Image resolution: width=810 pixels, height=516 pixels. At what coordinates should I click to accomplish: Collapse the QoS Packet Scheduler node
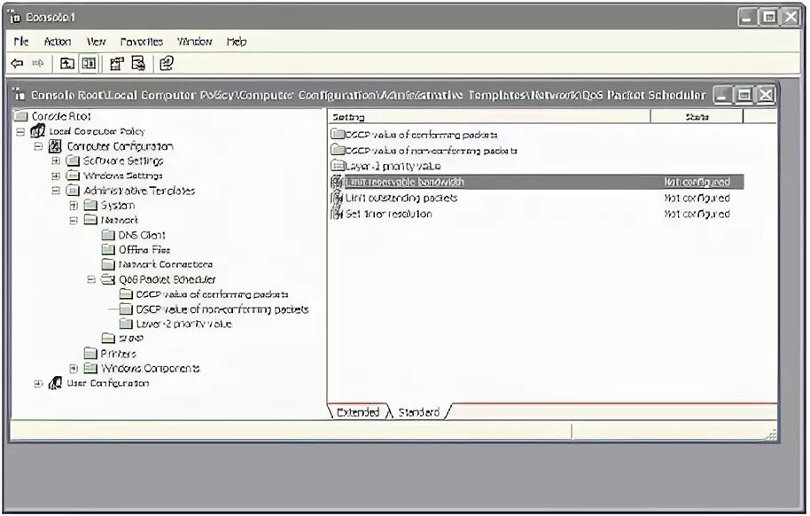[91, 279]
